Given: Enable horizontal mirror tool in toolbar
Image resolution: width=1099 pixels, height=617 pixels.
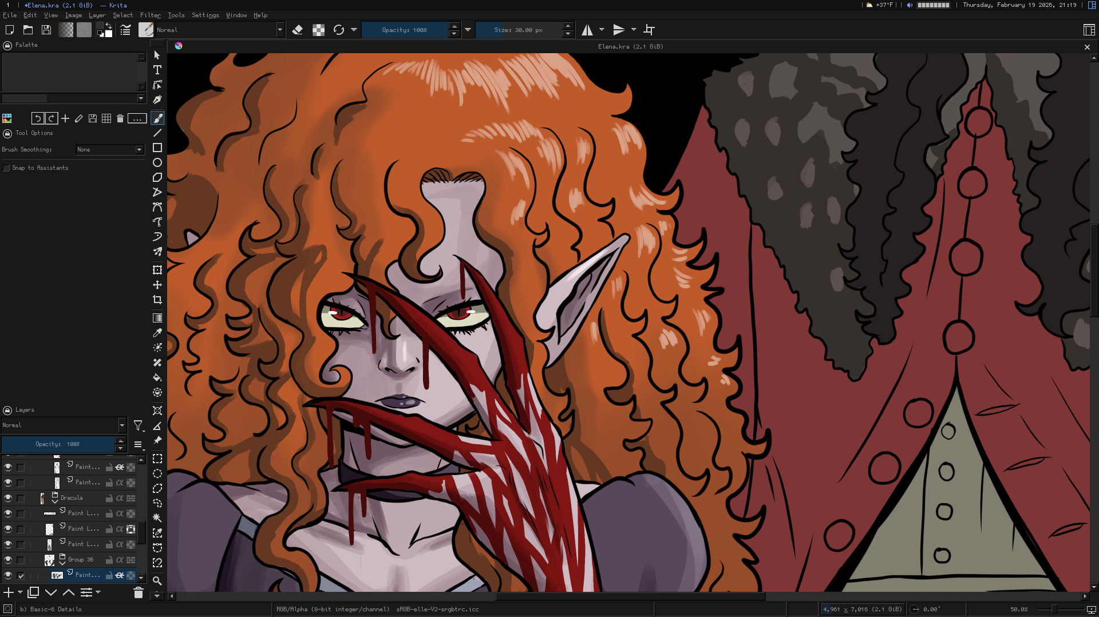Looking at the screenshot, I should 587,30.
